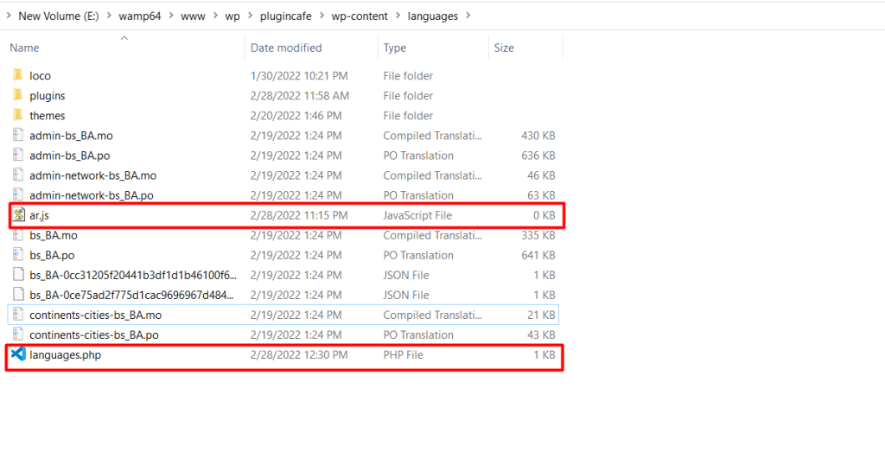Image resolution: width=885 pixels, height=465 pixels.
Task: Expand chevron after wp-content breadcrumb
Action: 398,16
